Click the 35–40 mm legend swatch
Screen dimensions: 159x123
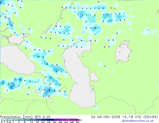[x=62, y=120]
